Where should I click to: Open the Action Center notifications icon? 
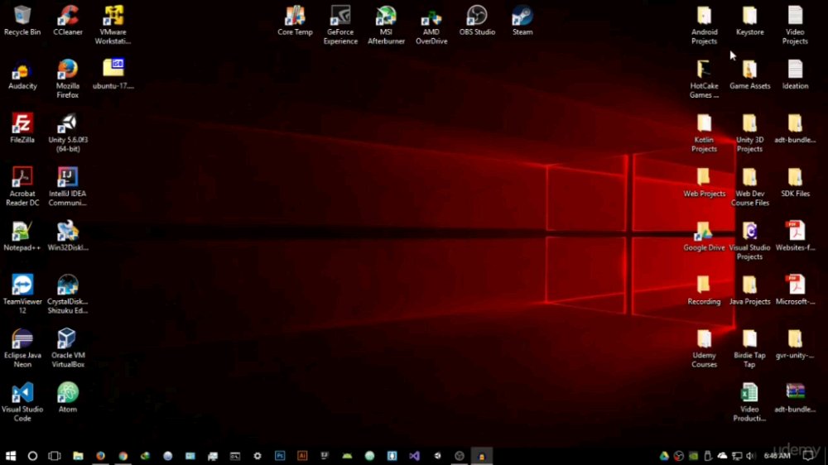(x=808, y=456)
